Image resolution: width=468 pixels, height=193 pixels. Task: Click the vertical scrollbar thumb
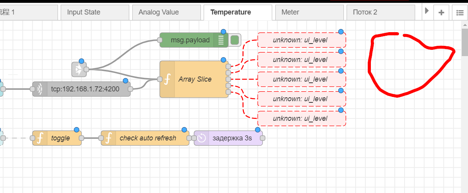[464, 42]
